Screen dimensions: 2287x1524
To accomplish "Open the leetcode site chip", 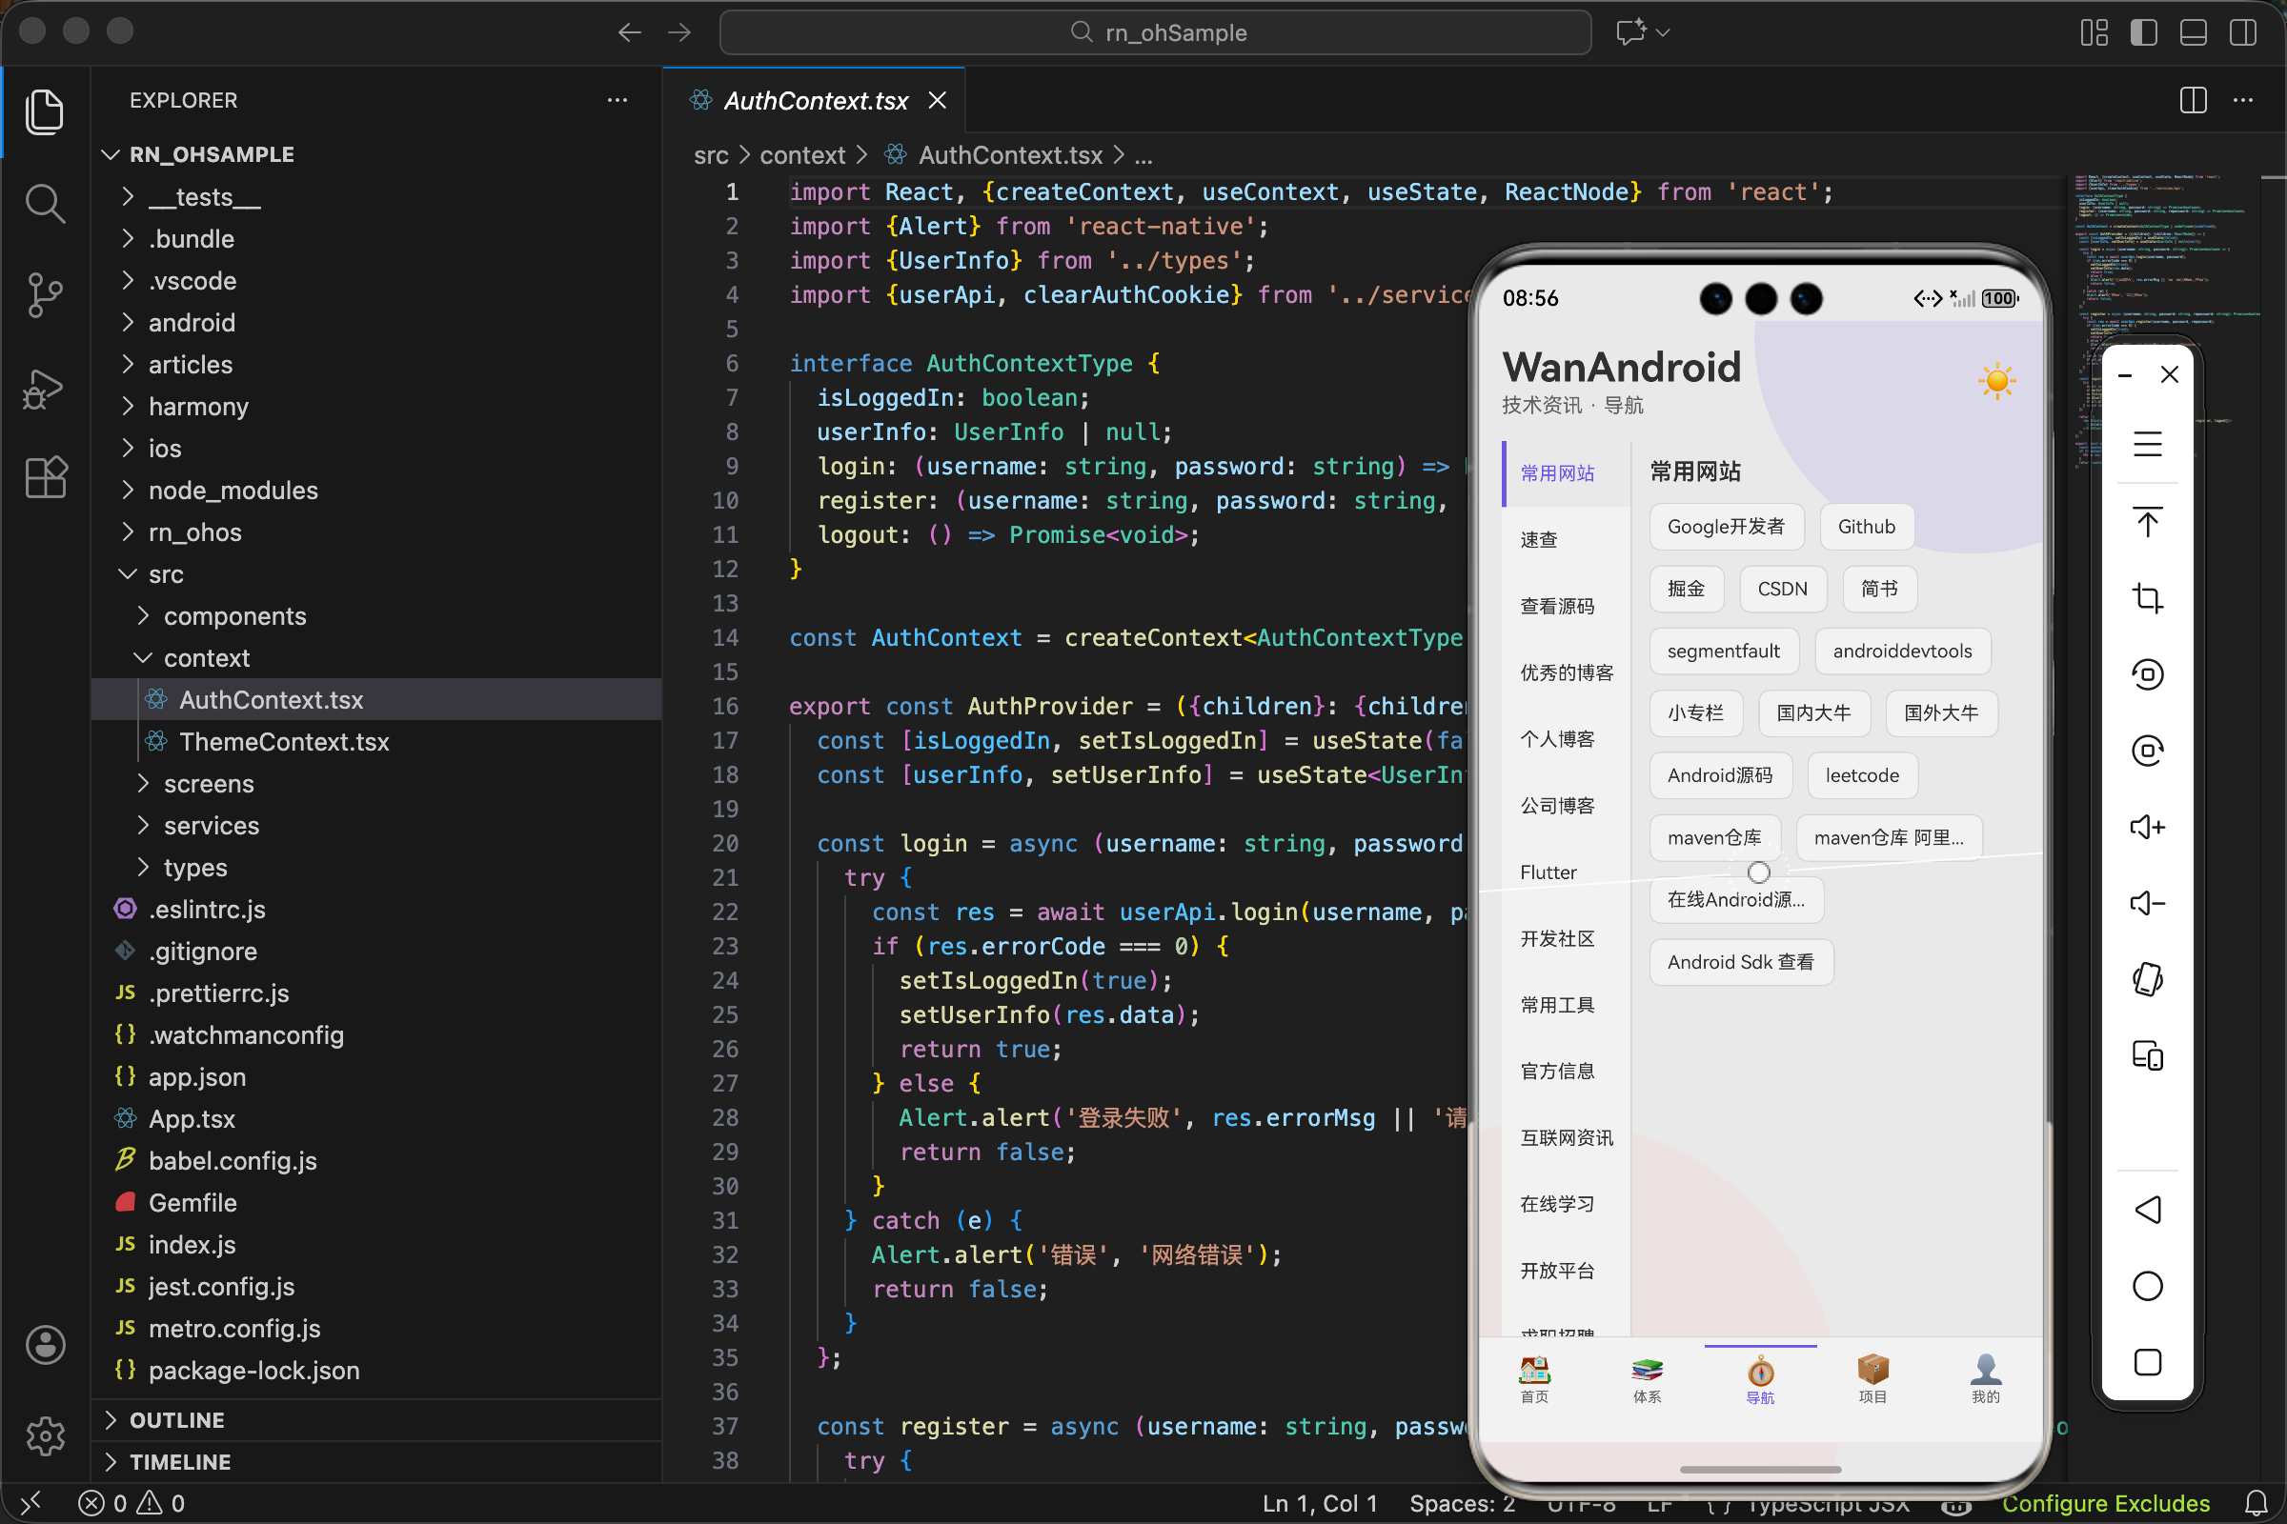I will pyautogui.click(x=1862, y=775).
